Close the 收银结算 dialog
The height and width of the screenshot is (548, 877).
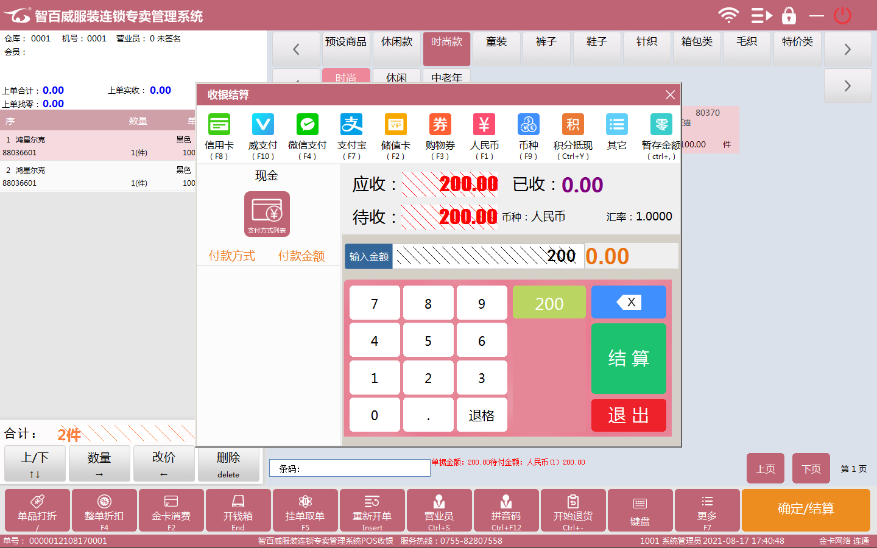click(x=670, y=95)
